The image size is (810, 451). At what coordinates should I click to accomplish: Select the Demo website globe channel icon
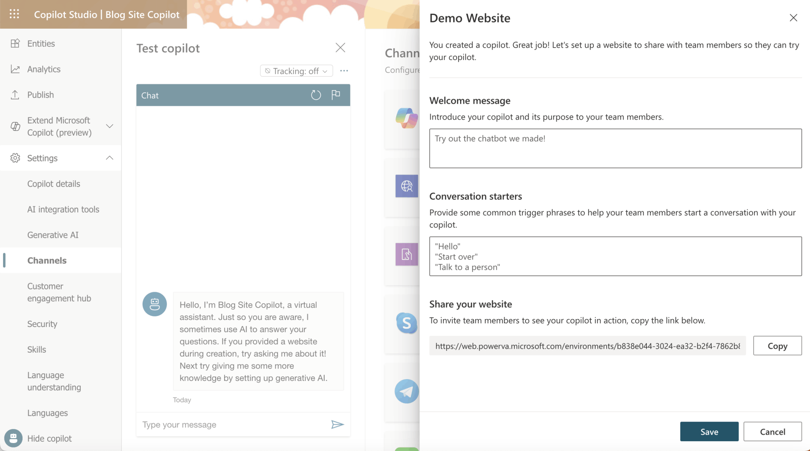406,186
